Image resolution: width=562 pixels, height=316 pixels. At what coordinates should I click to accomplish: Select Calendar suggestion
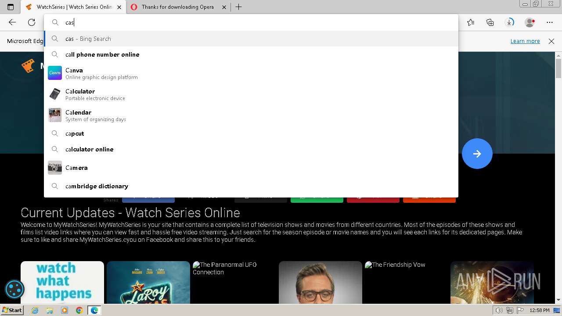point(251,115)
